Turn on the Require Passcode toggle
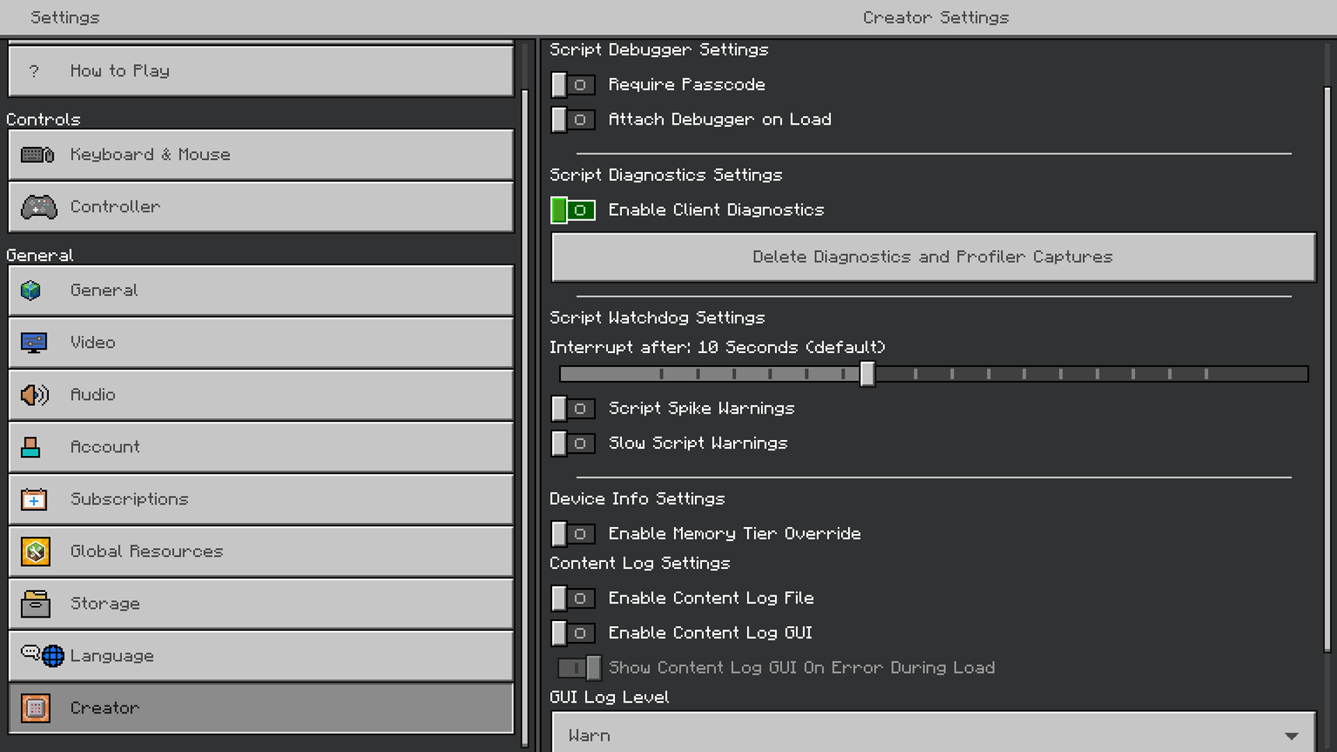1337x752 pixels. 572,85
